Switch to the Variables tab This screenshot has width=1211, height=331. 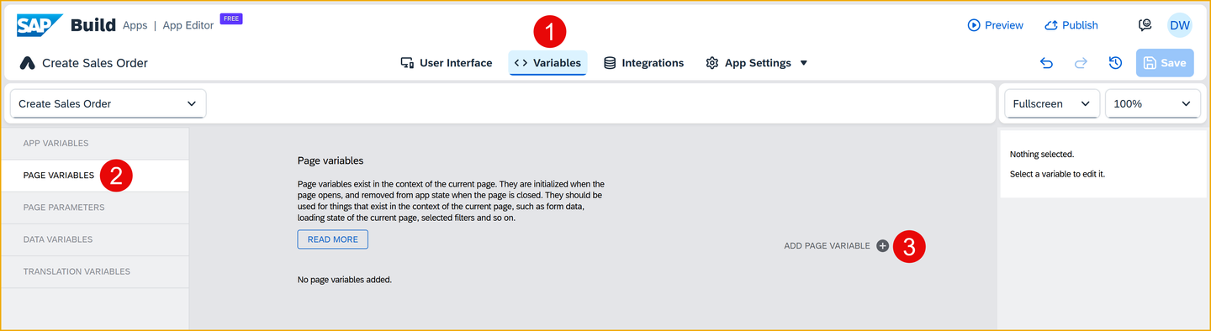pyautogui.click(x=547, y=63)
